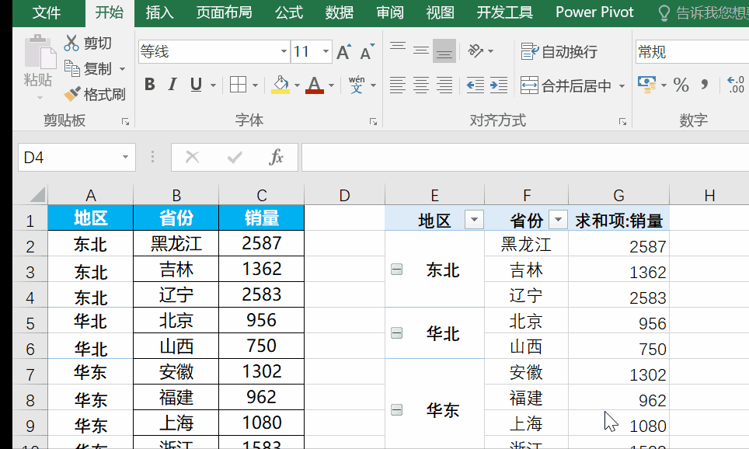Align cell text left
749x449 pixels.
398,85
